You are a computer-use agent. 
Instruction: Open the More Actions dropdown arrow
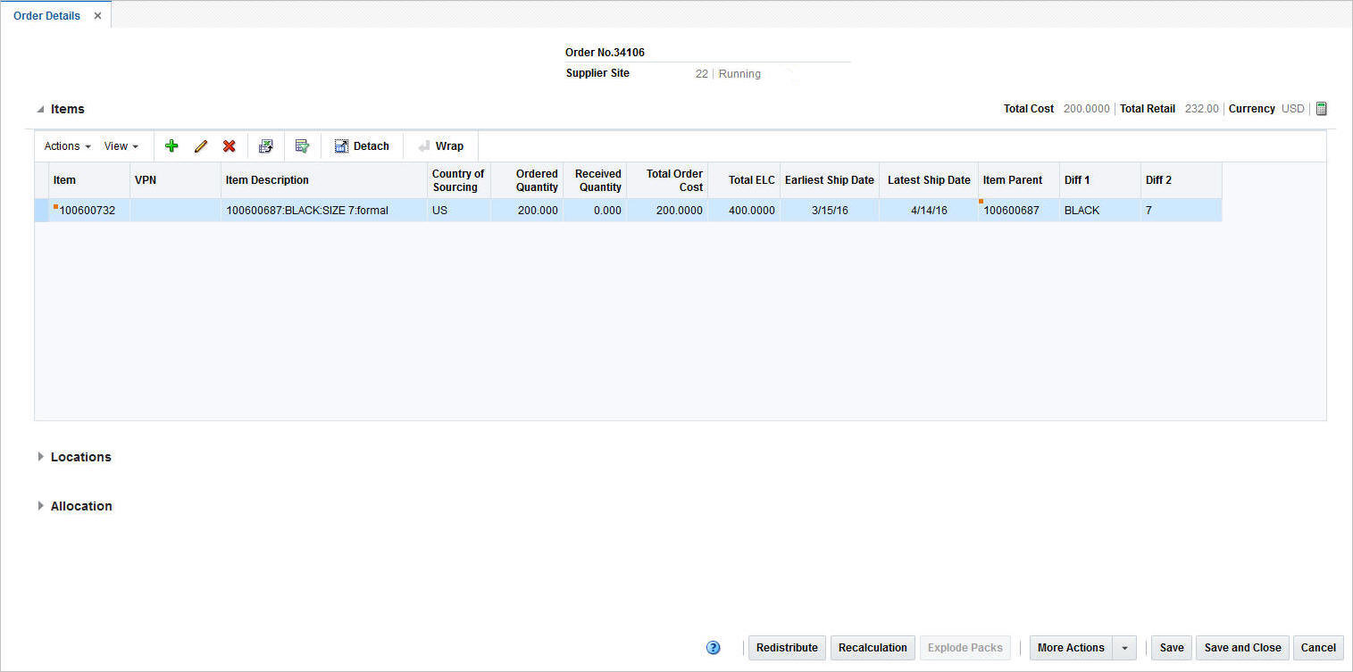[1125, 647]
